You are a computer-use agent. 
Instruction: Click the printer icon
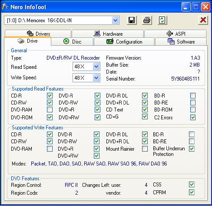147,20
